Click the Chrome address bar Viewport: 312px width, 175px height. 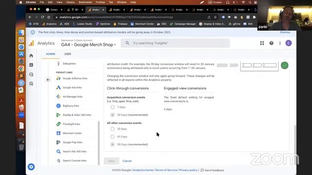[x=131, y=17]
